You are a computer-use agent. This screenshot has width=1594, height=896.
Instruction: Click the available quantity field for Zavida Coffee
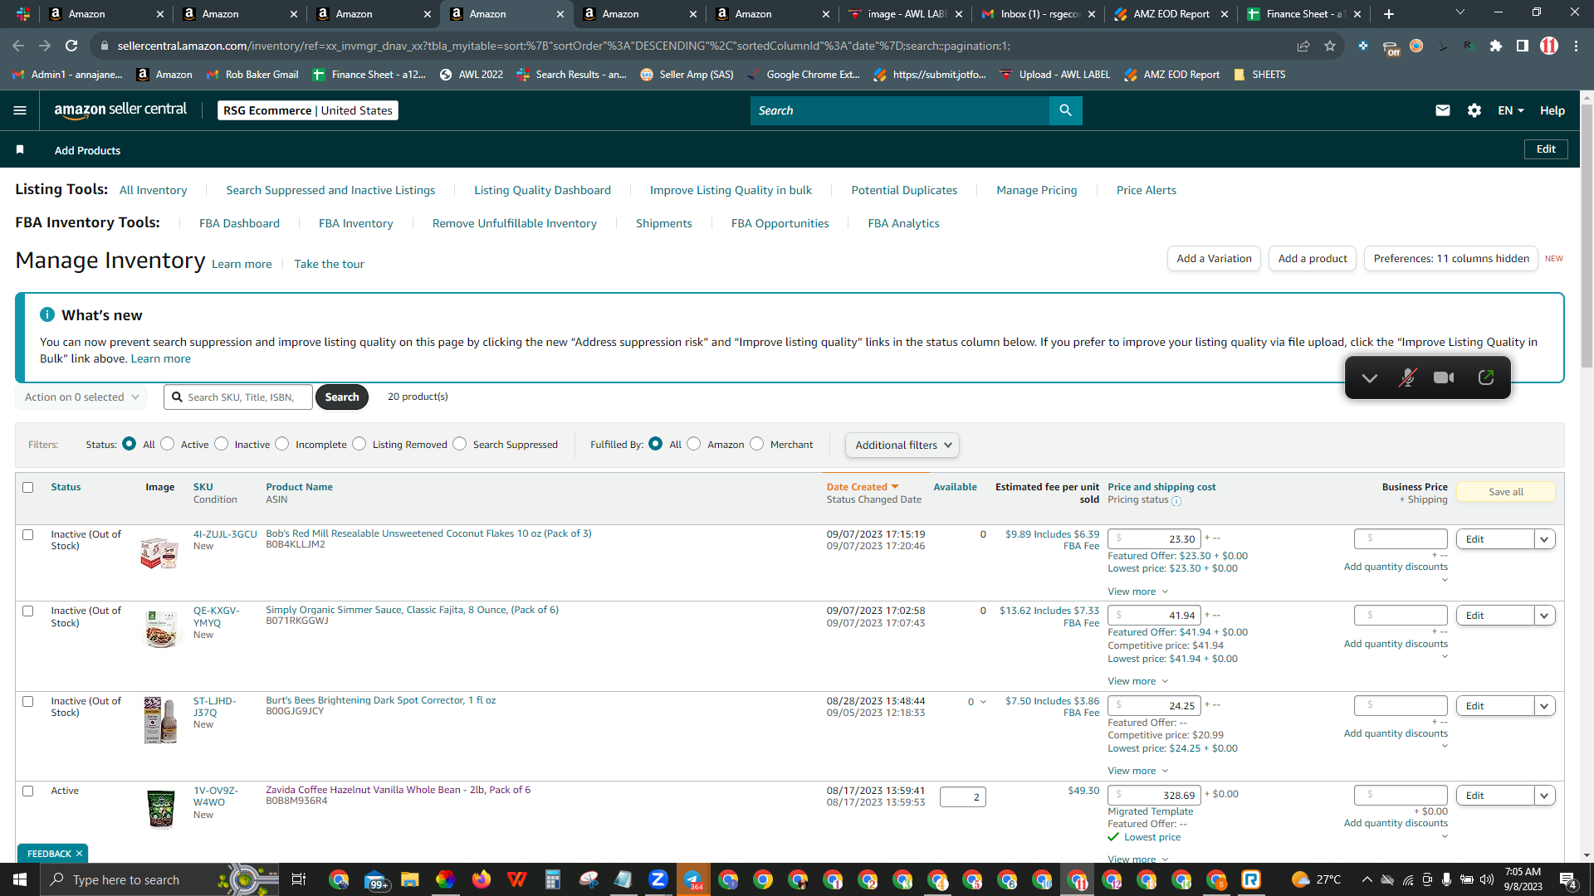[963, 797]
